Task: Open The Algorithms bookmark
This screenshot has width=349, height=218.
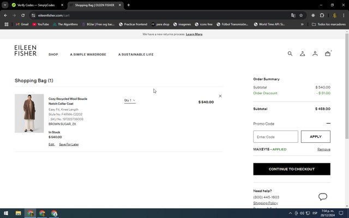Action: click(65, 24)
